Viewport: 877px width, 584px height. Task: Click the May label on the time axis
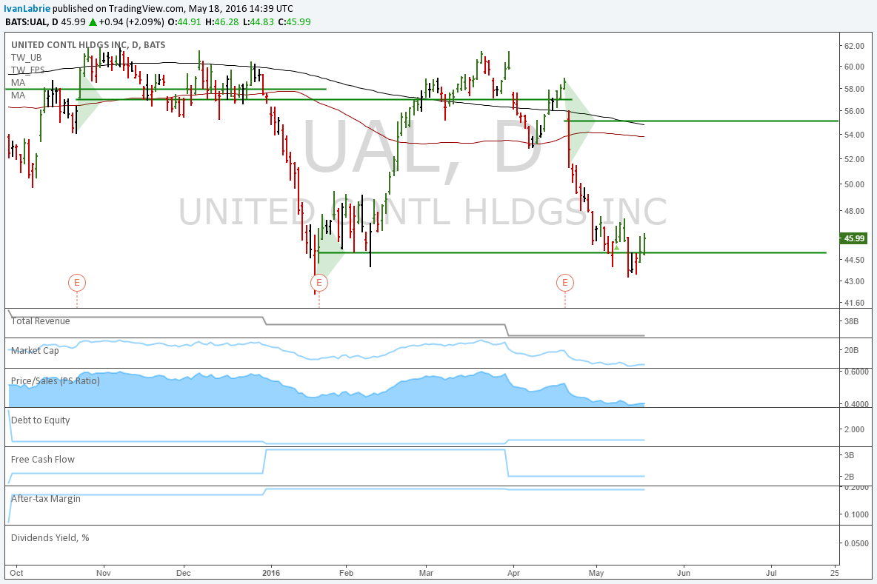tap(596, 573)
